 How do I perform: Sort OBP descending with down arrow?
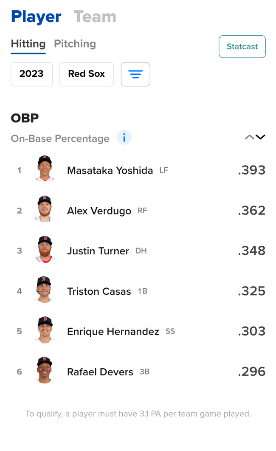tap(260, 137)
